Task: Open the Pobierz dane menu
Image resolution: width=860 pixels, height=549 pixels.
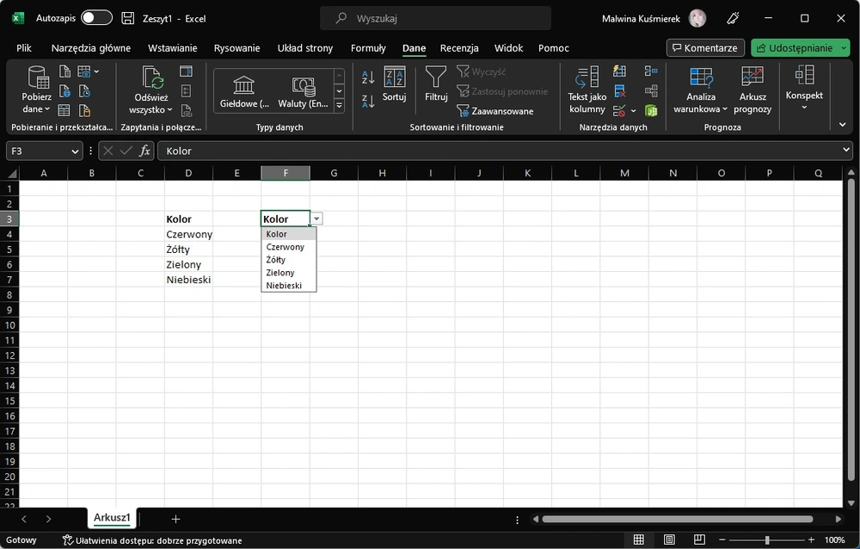Action: 37,90
